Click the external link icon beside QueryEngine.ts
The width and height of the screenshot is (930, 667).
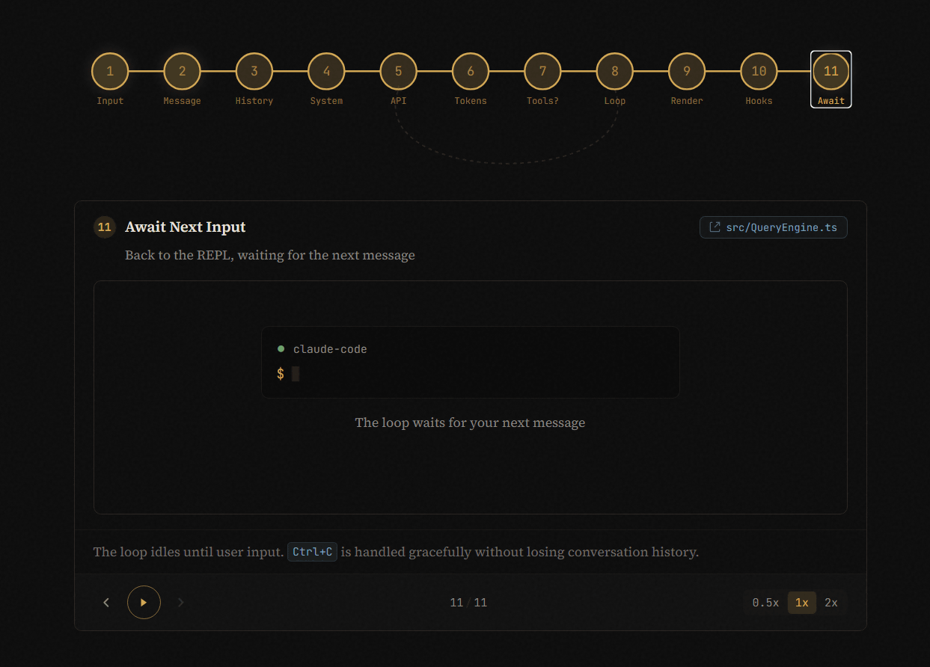pos(715,227)
